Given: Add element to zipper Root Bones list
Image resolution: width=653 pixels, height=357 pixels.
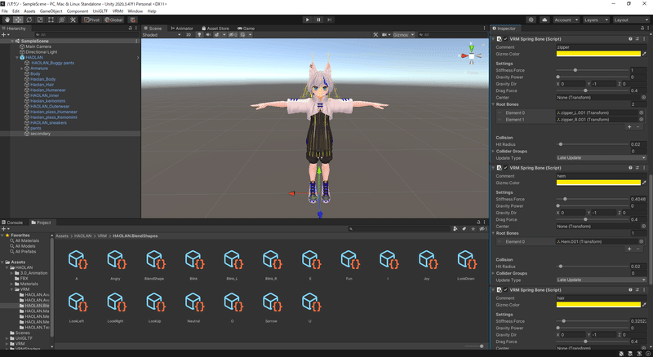Looking at the screenshot, I should tap(629, 126).
